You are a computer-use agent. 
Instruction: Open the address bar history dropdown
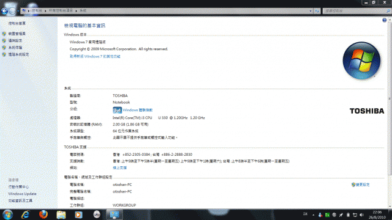[x=311, y=11]
